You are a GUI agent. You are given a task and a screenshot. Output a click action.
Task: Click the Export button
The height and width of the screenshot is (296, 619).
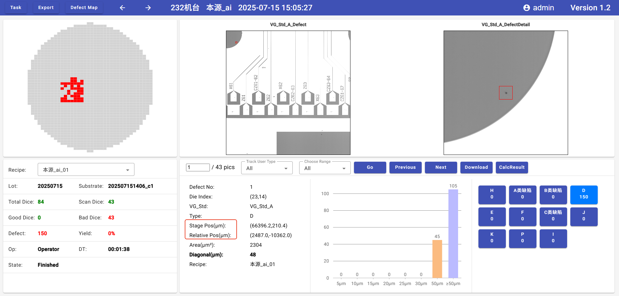pyautogui.click(x=46, y=7)
